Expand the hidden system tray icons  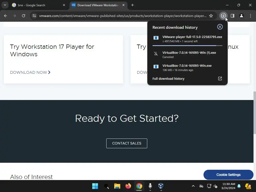point(193,186)
